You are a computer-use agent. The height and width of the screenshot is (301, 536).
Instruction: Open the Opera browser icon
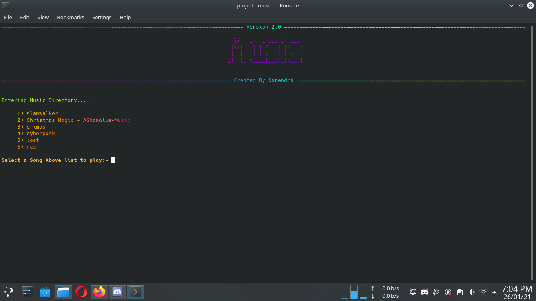pos(81,292)
